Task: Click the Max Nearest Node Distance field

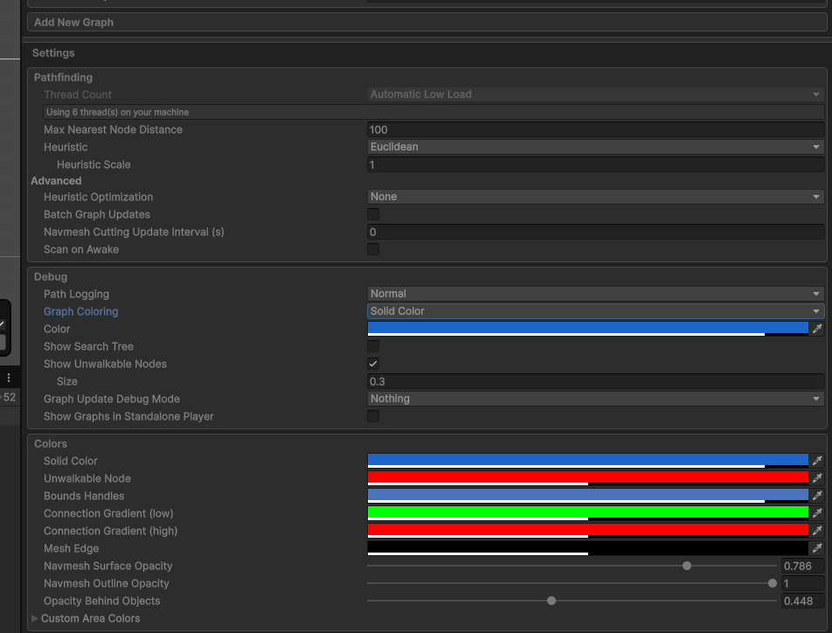Action: (595, 129)
